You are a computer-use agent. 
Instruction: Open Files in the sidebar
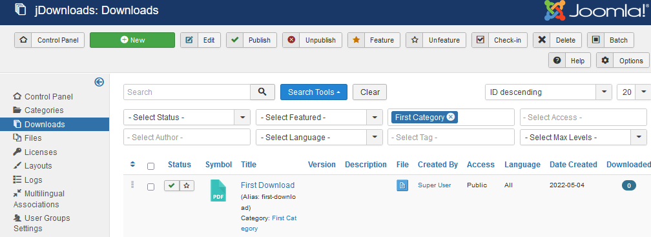(27, 138)
